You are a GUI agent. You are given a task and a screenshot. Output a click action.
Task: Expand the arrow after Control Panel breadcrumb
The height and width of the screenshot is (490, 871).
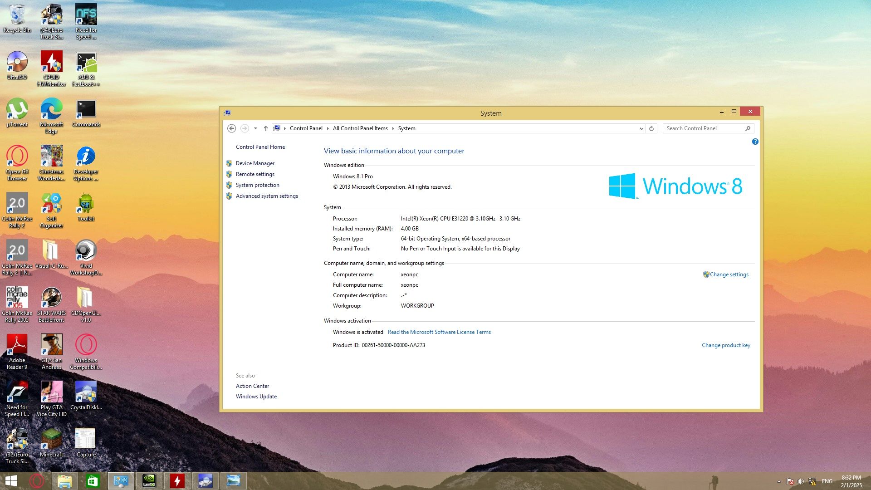coord(328,128)
